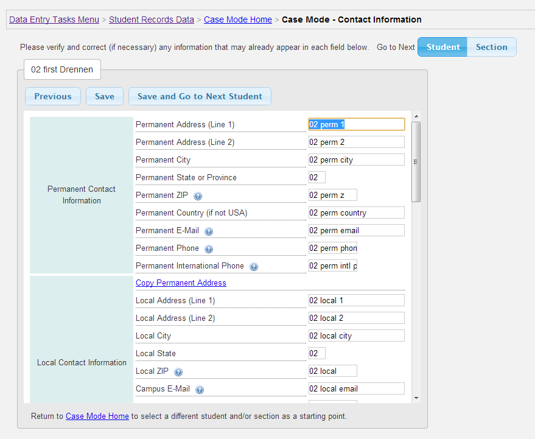Switch Go to Next to Section
535x439 pixels.
491,47
